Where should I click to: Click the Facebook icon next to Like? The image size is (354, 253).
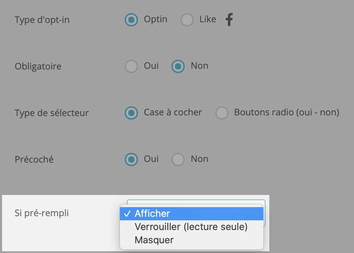(229, 19)
